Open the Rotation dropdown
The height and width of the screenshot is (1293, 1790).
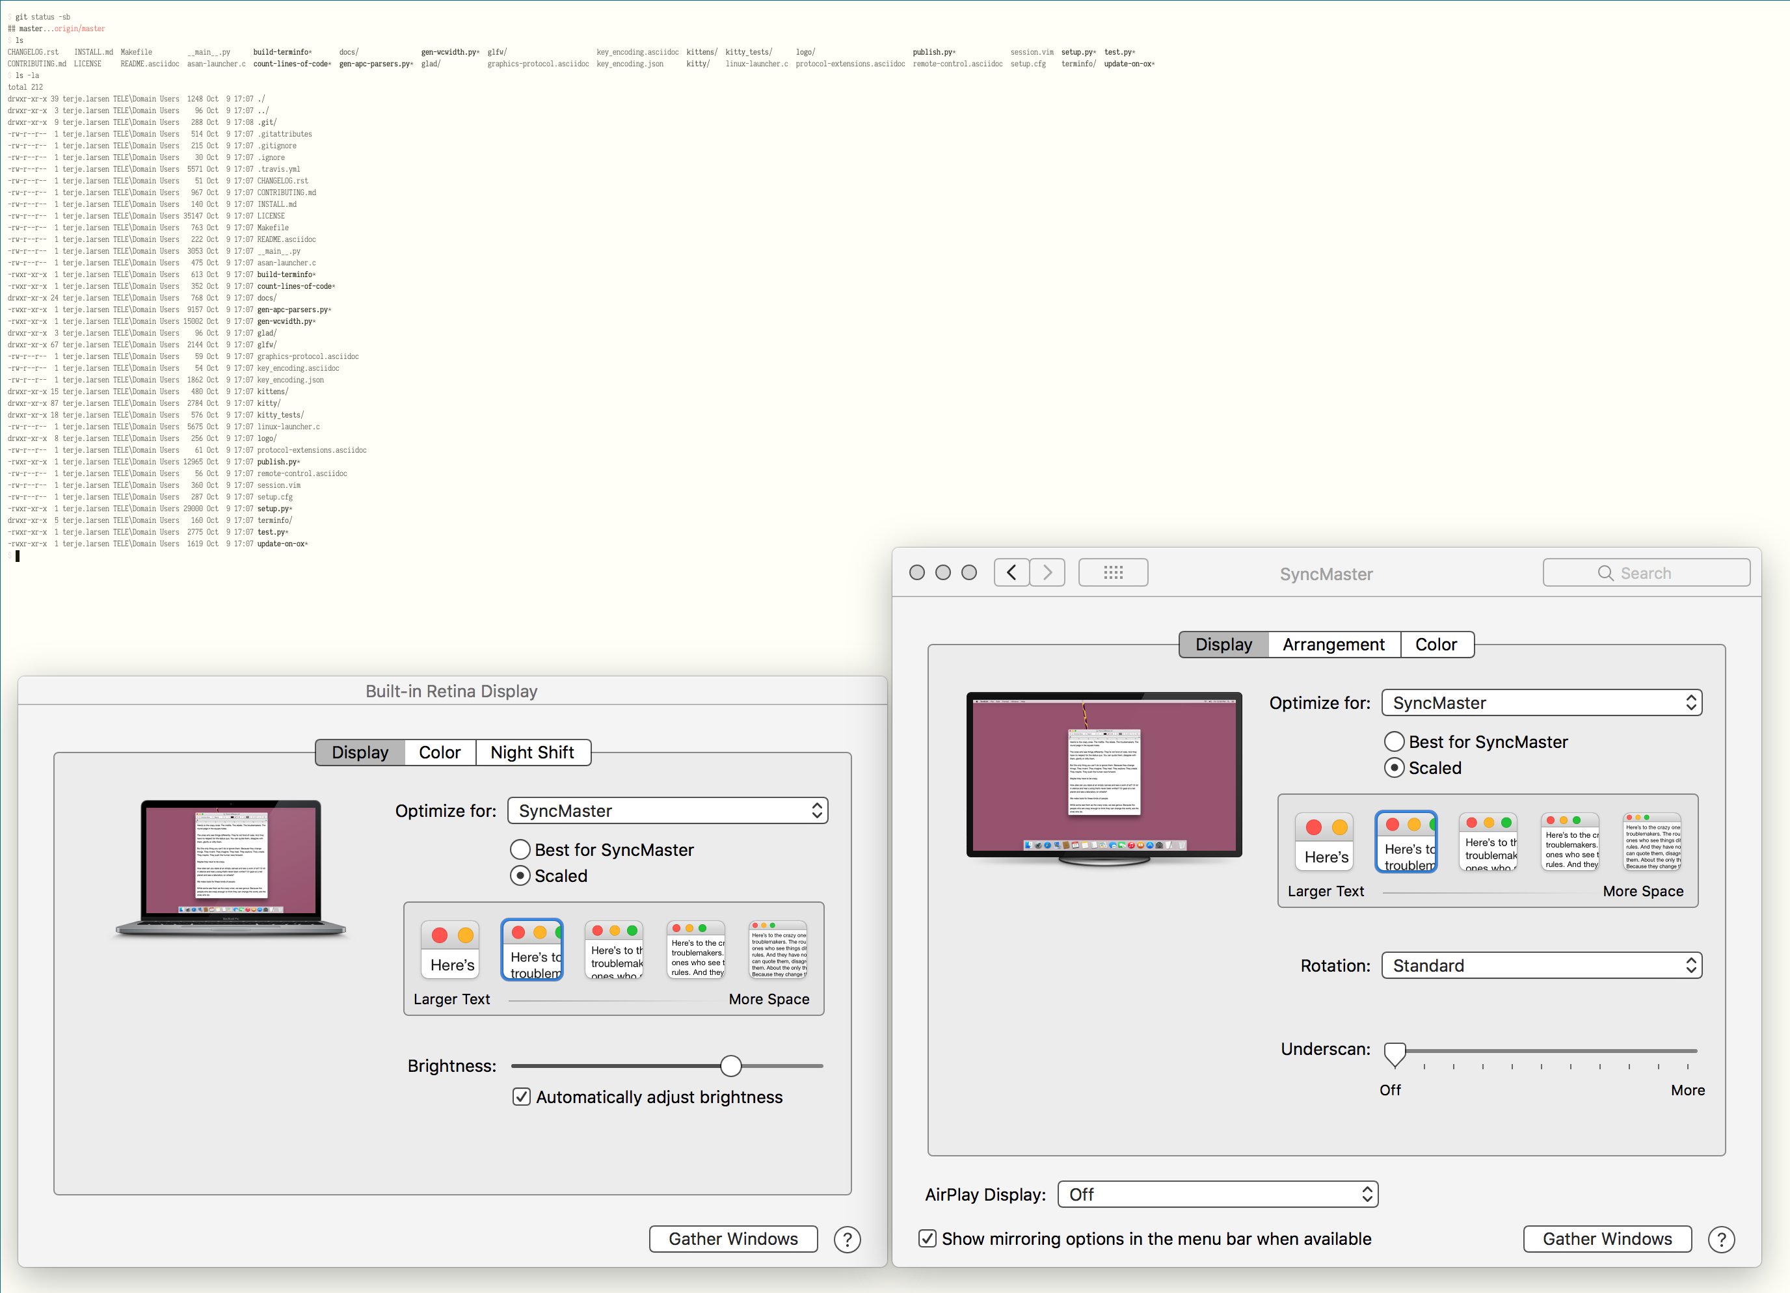point(1541,965)
